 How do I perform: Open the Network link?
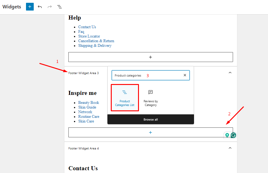click(x=85, y=112)
